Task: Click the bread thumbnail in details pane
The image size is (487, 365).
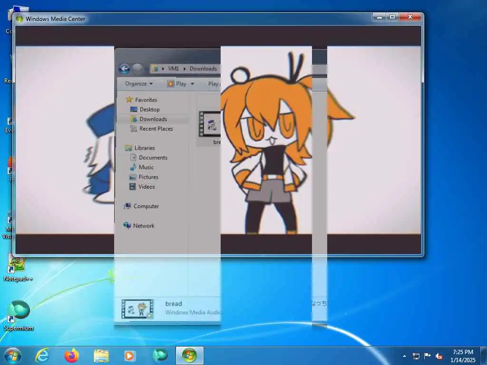Action: [x=137, y=309]
